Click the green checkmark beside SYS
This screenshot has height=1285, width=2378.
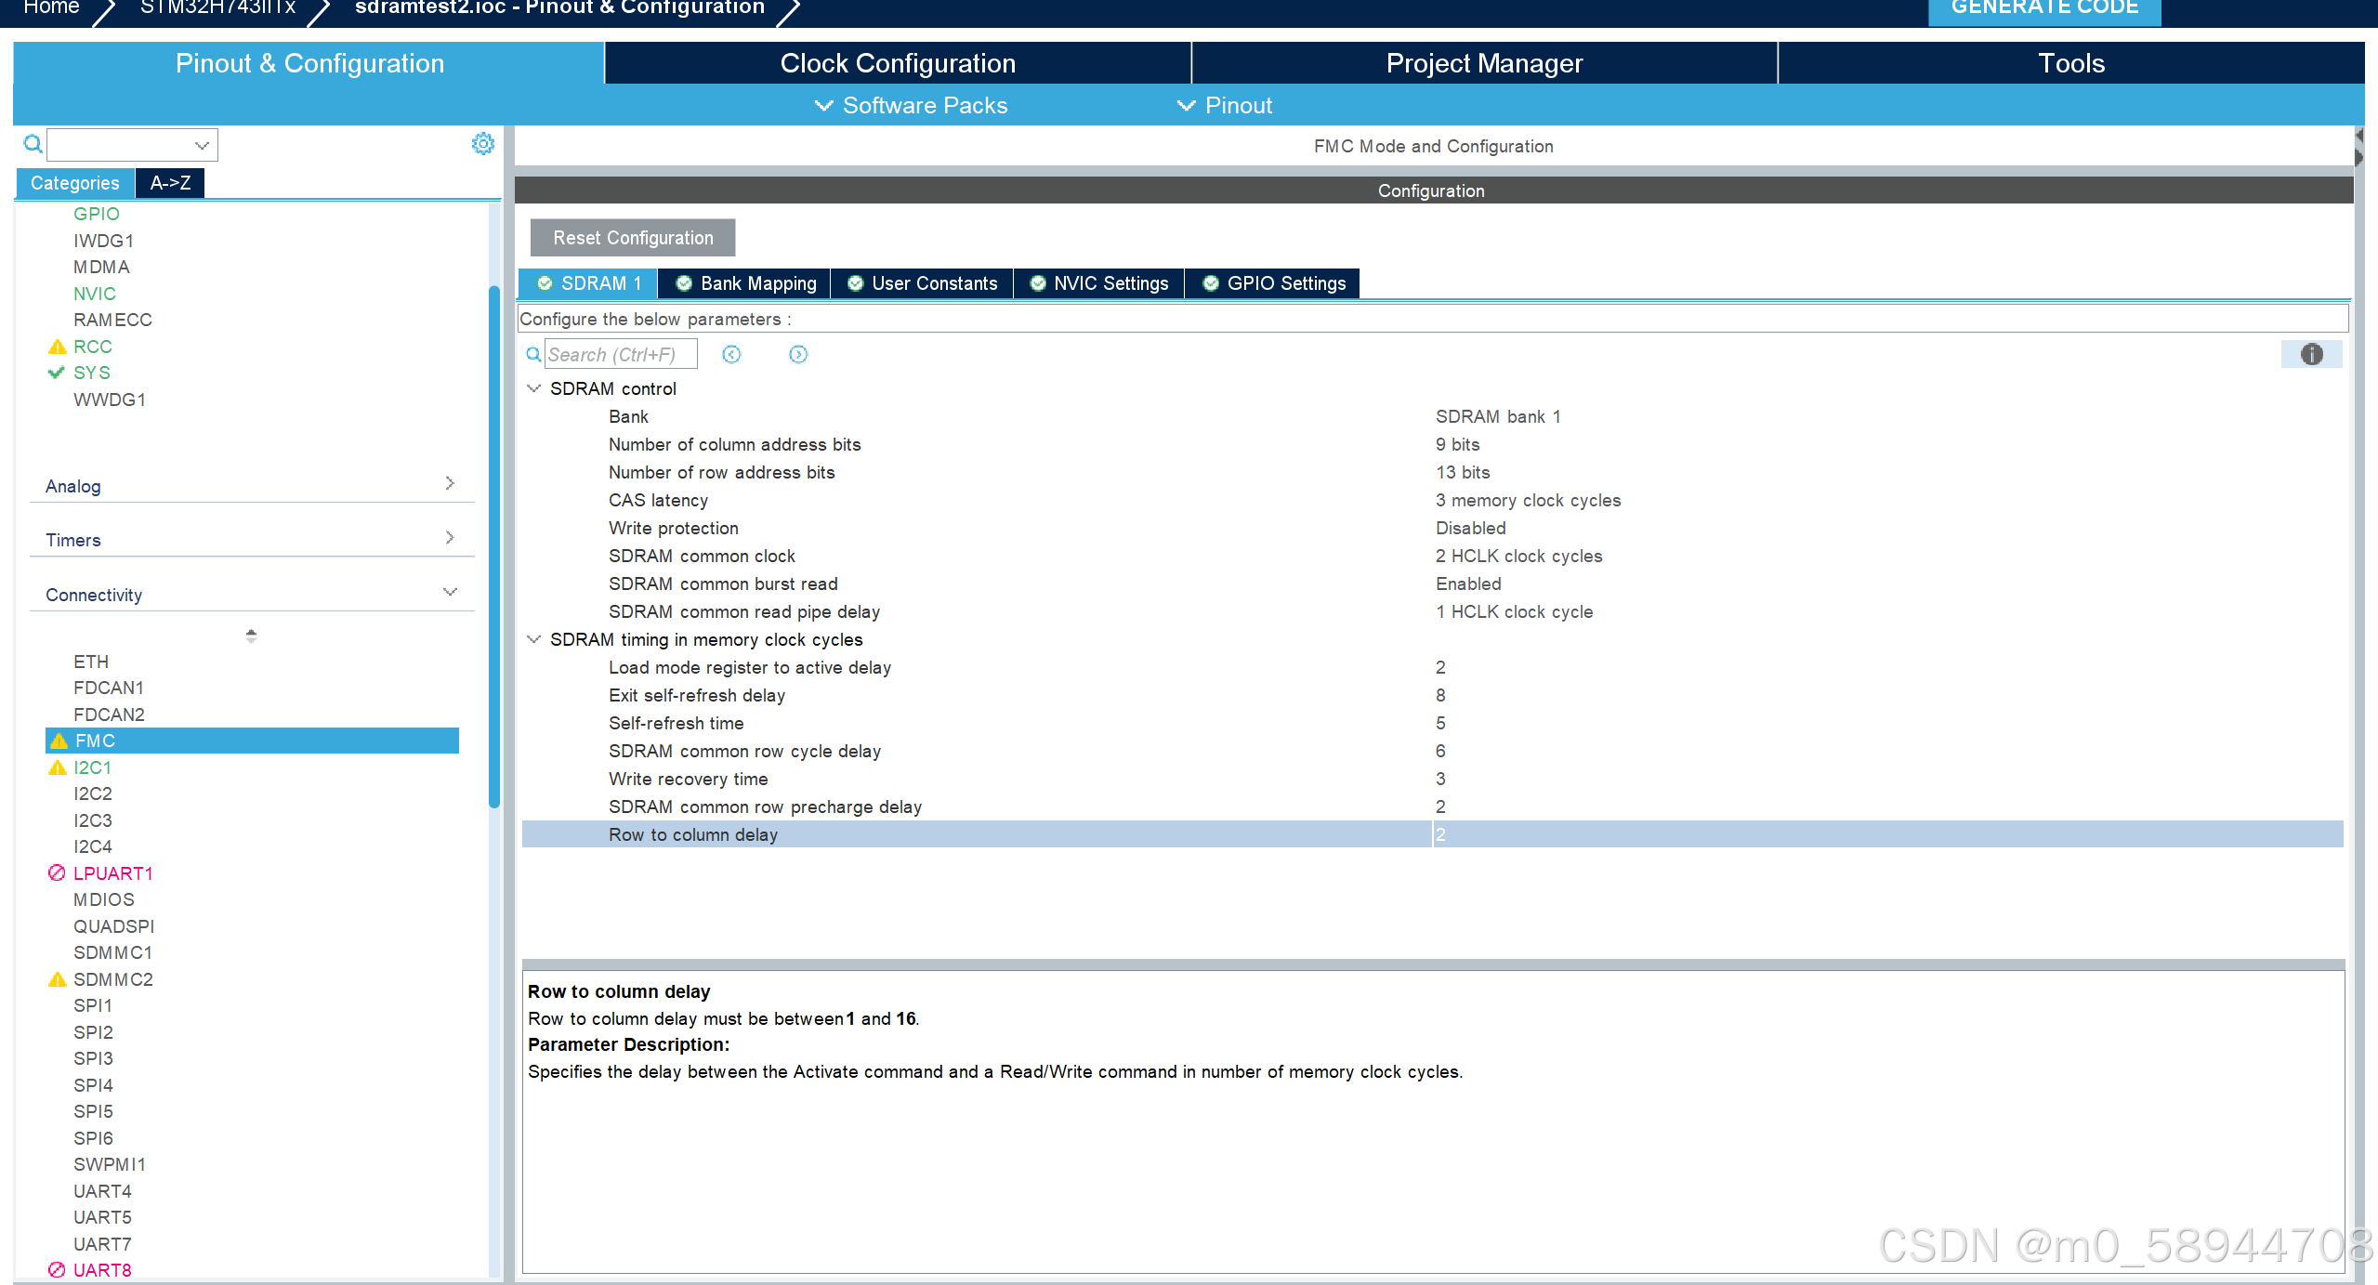pyautogui.click(x=57, y=373)
